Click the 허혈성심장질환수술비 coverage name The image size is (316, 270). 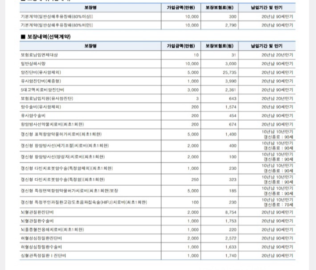pos(41,246)
